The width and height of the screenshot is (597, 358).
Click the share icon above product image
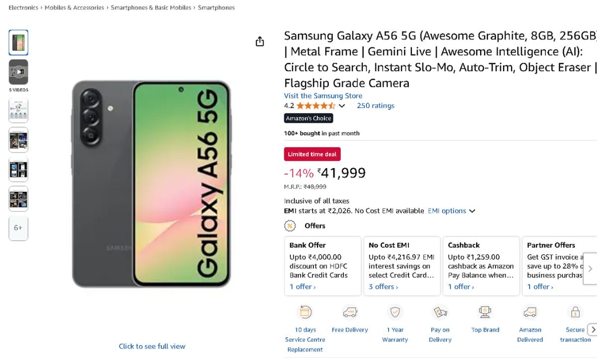coord(260,42)
